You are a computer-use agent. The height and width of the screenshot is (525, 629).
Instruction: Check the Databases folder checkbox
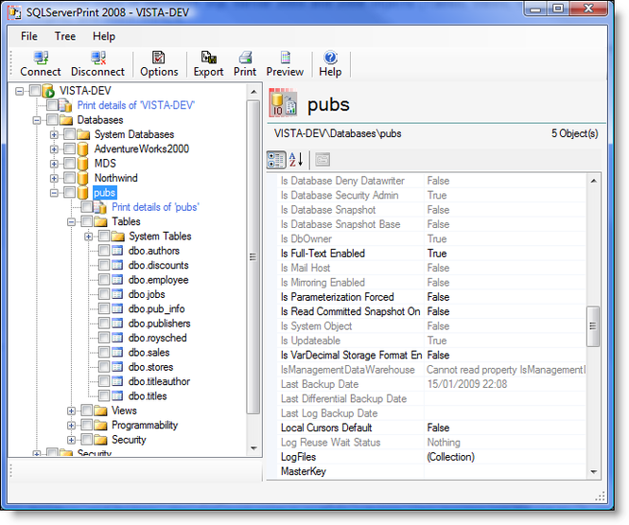[52, 119]
